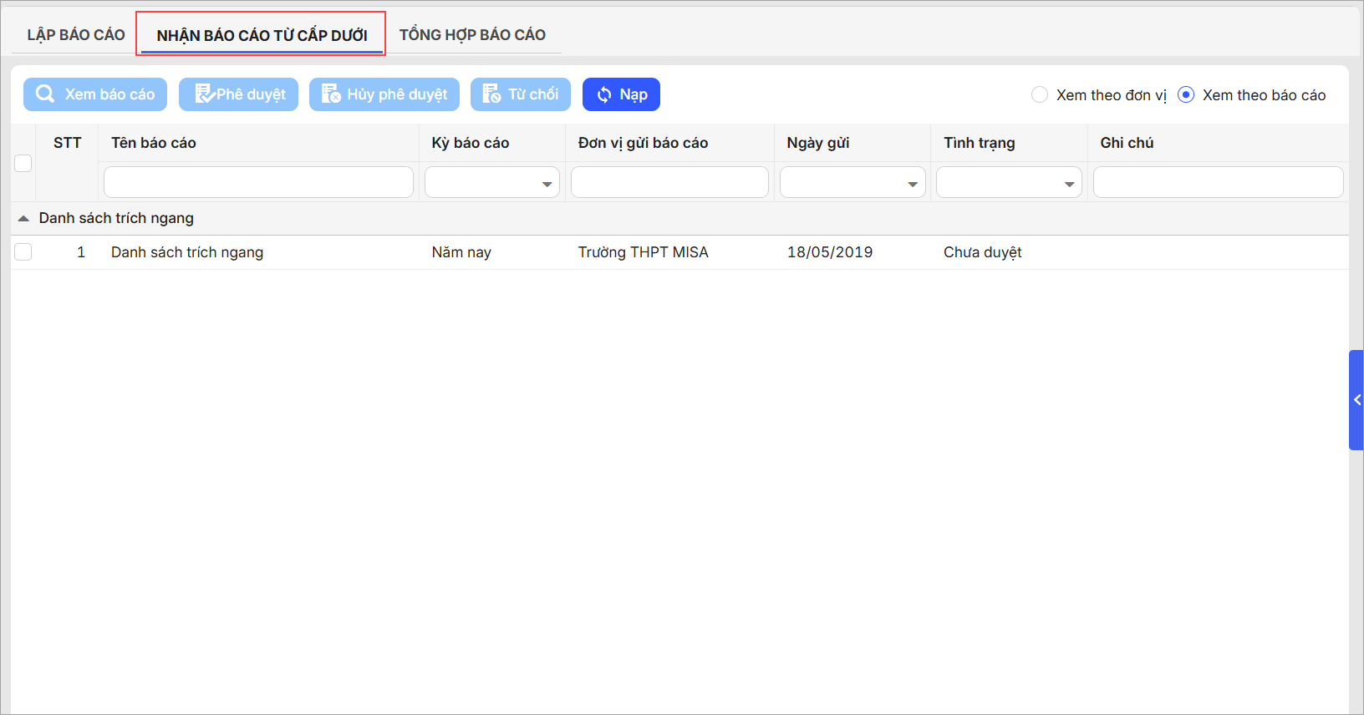Open the Ngày gửi filter dropdown

[x=913, y=183]
